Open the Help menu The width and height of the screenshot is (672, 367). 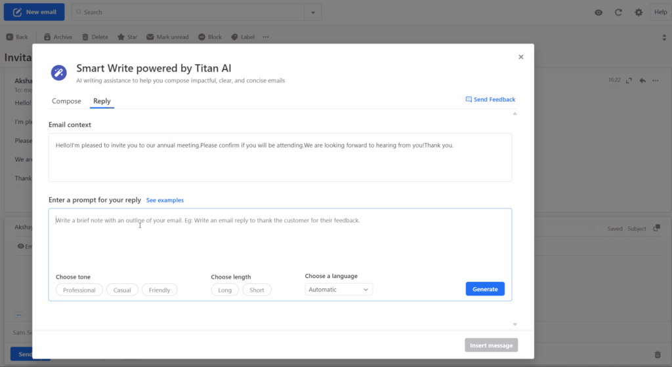(x=660, y=12)
